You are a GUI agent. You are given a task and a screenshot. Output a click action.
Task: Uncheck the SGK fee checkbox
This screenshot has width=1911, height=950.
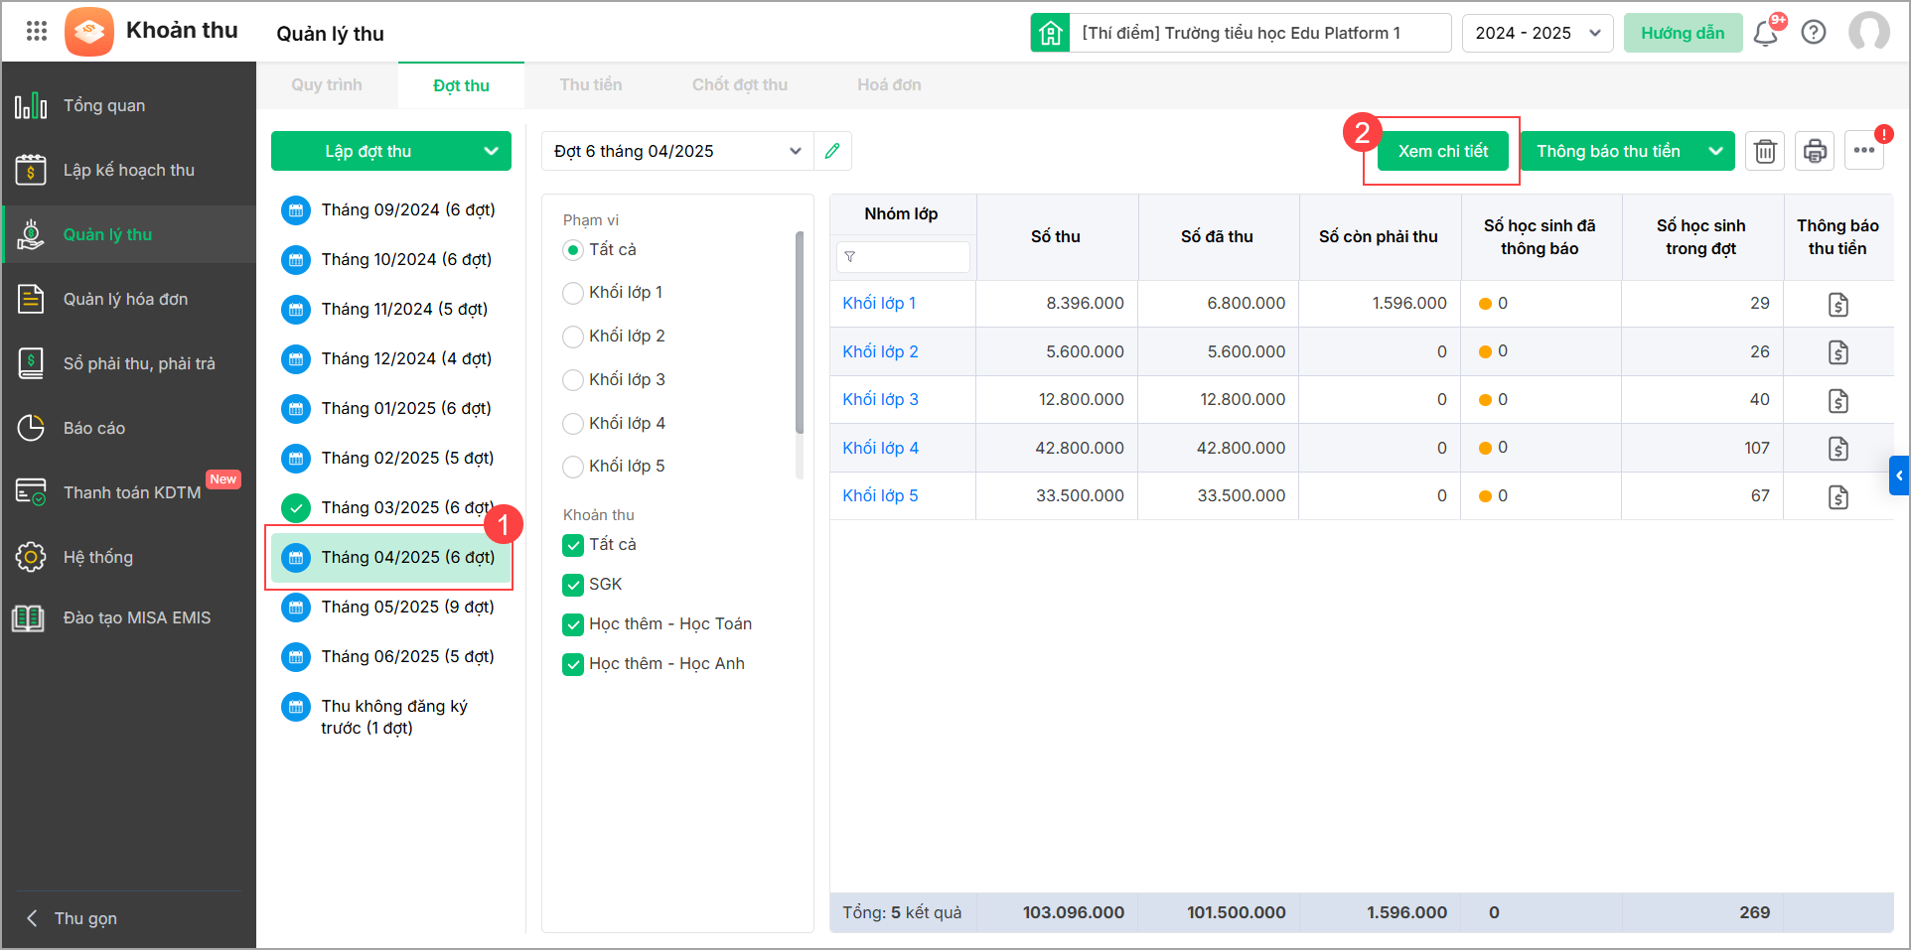[573, 585]
